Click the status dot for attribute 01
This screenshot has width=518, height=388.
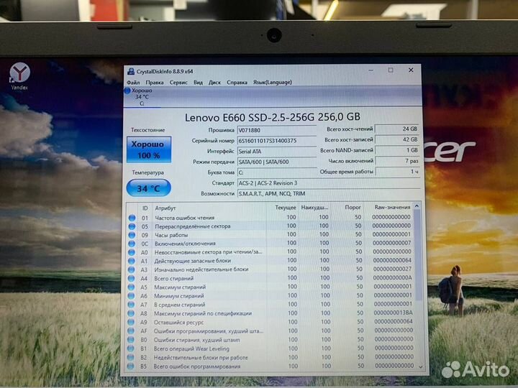132,218
